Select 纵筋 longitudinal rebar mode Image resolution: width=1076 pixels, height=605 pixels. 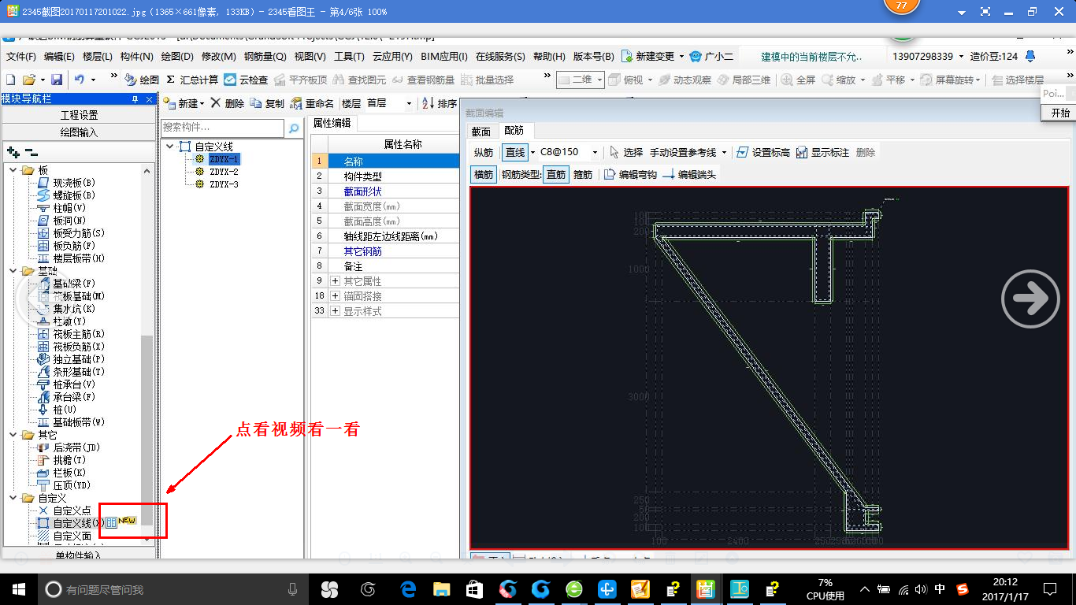[484, 152]
